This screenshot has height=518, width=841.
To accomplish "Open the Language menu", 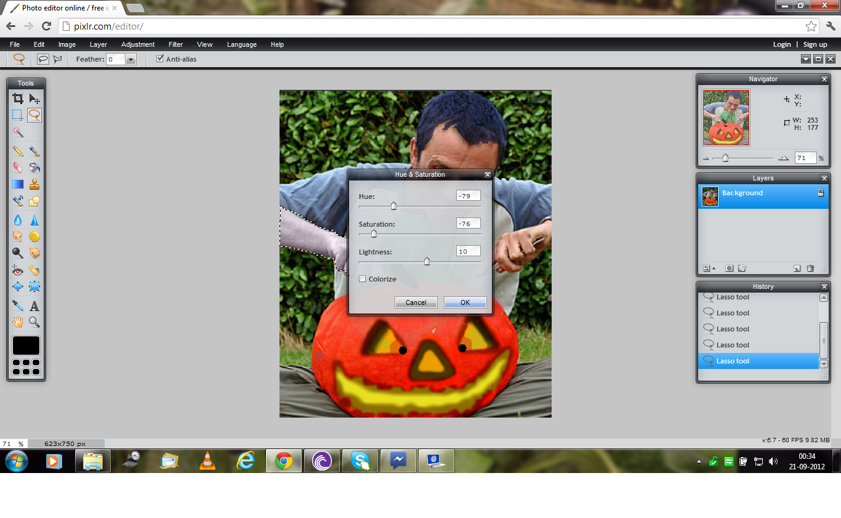I will coord(242,44).
